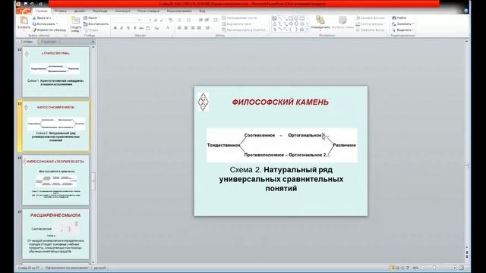Viewport: 486px width, 273px height.
Task: Open the Экспресс-стили quick styles gallery
Action: (342, 24)
